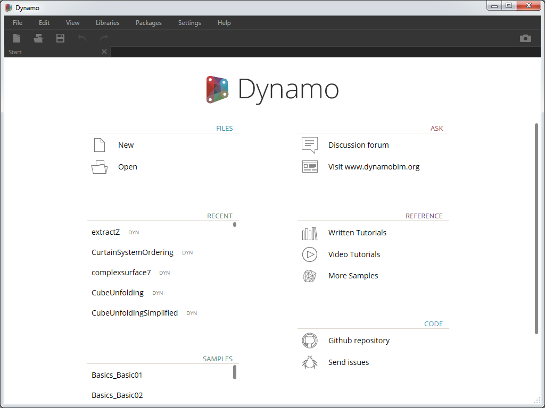Screen dimensions: 545x408
Task: Click the New file toolbar icon
Action: point(16,38)
